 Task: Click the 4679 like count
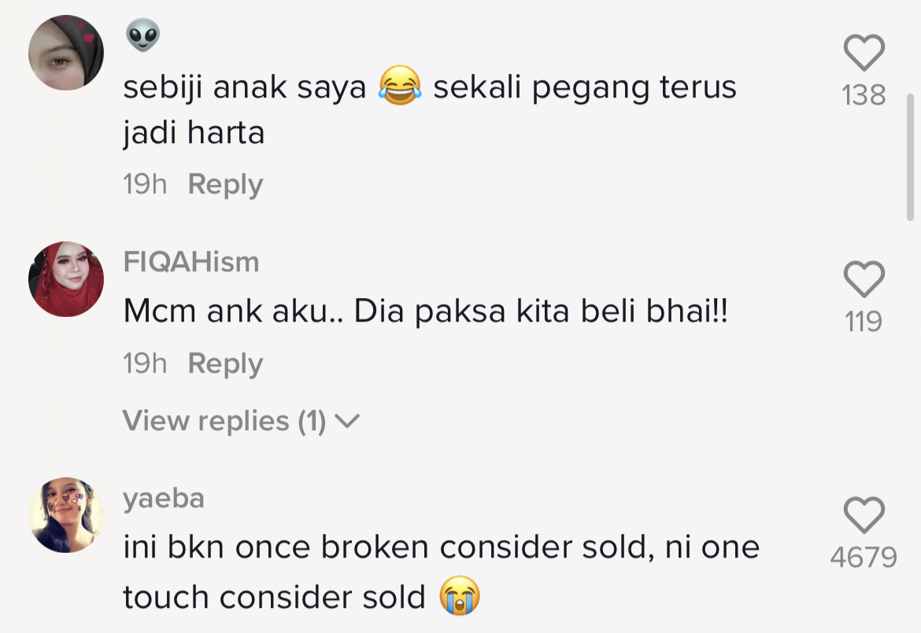click(x=864, y=558)
